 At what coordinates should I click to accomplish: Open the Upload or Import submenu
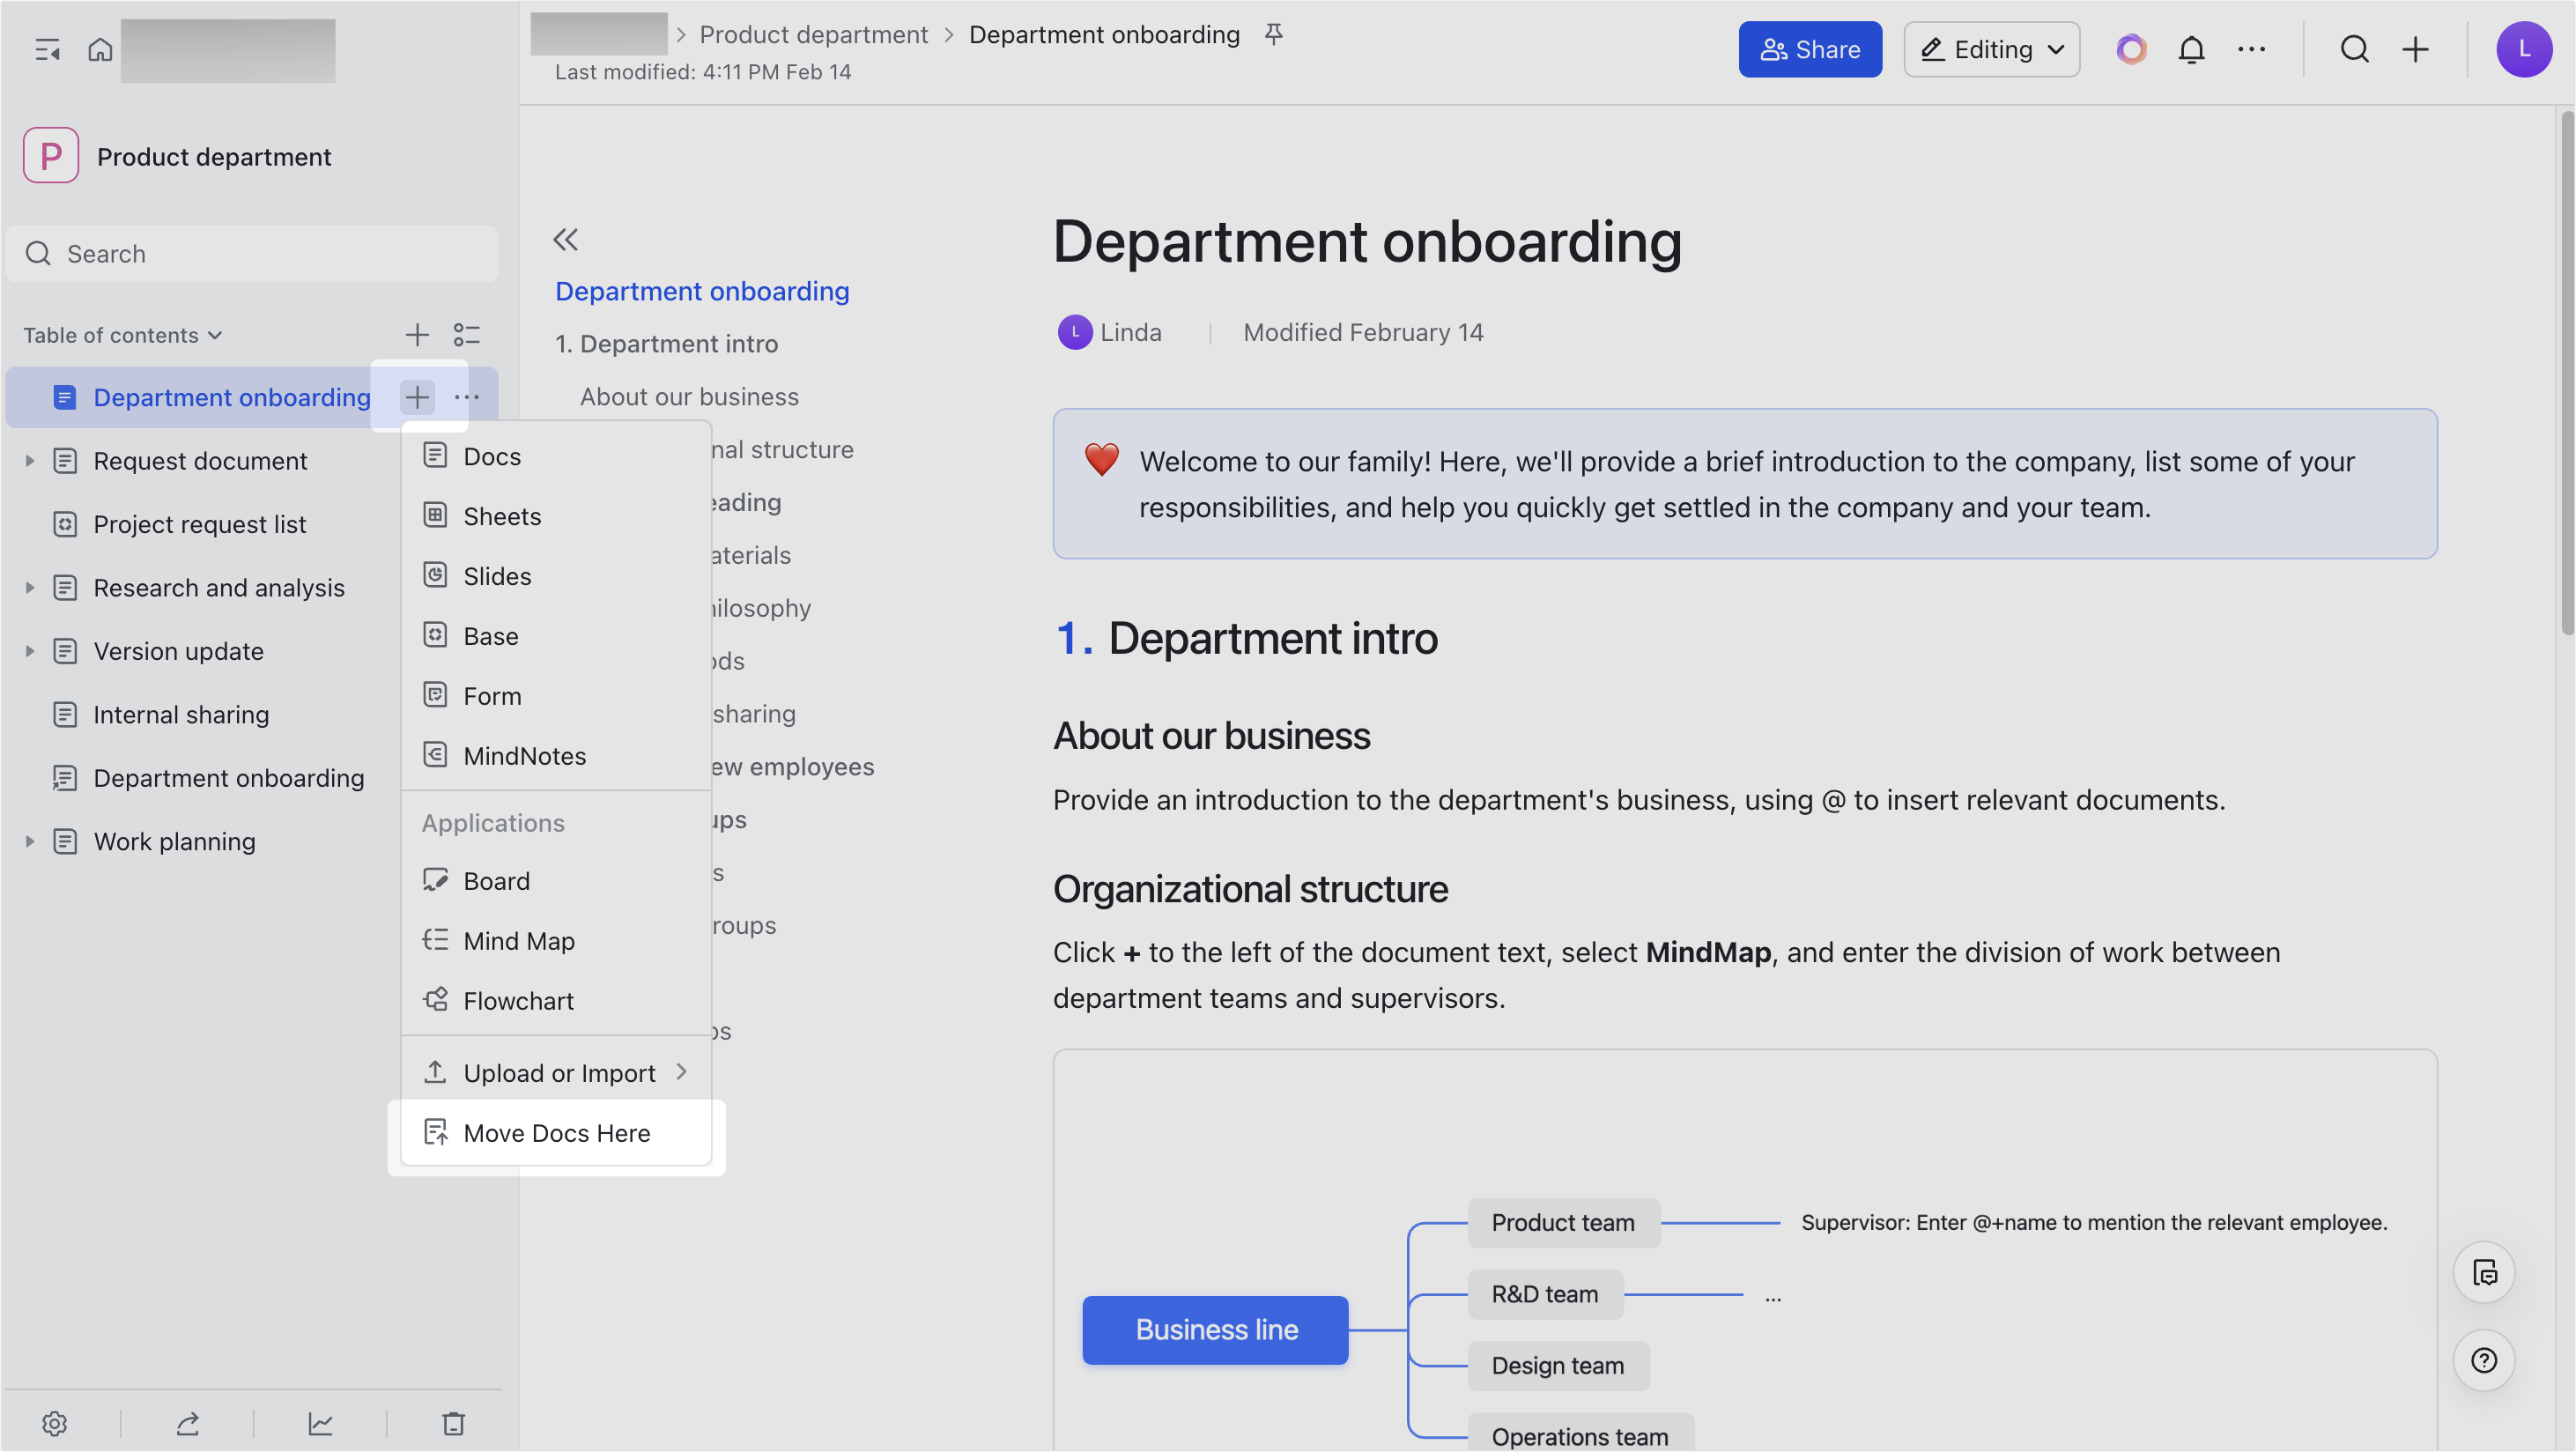pos(556,1073)
